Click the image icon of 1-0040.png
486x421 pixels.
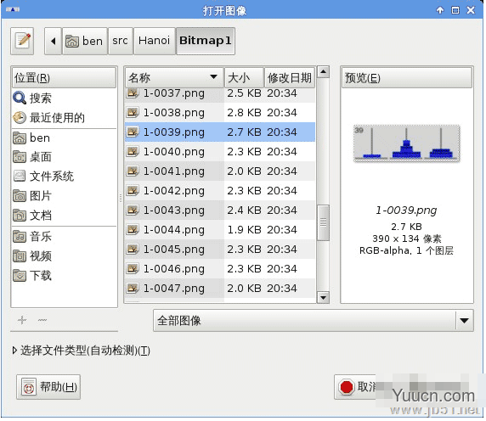click(133, 151)
